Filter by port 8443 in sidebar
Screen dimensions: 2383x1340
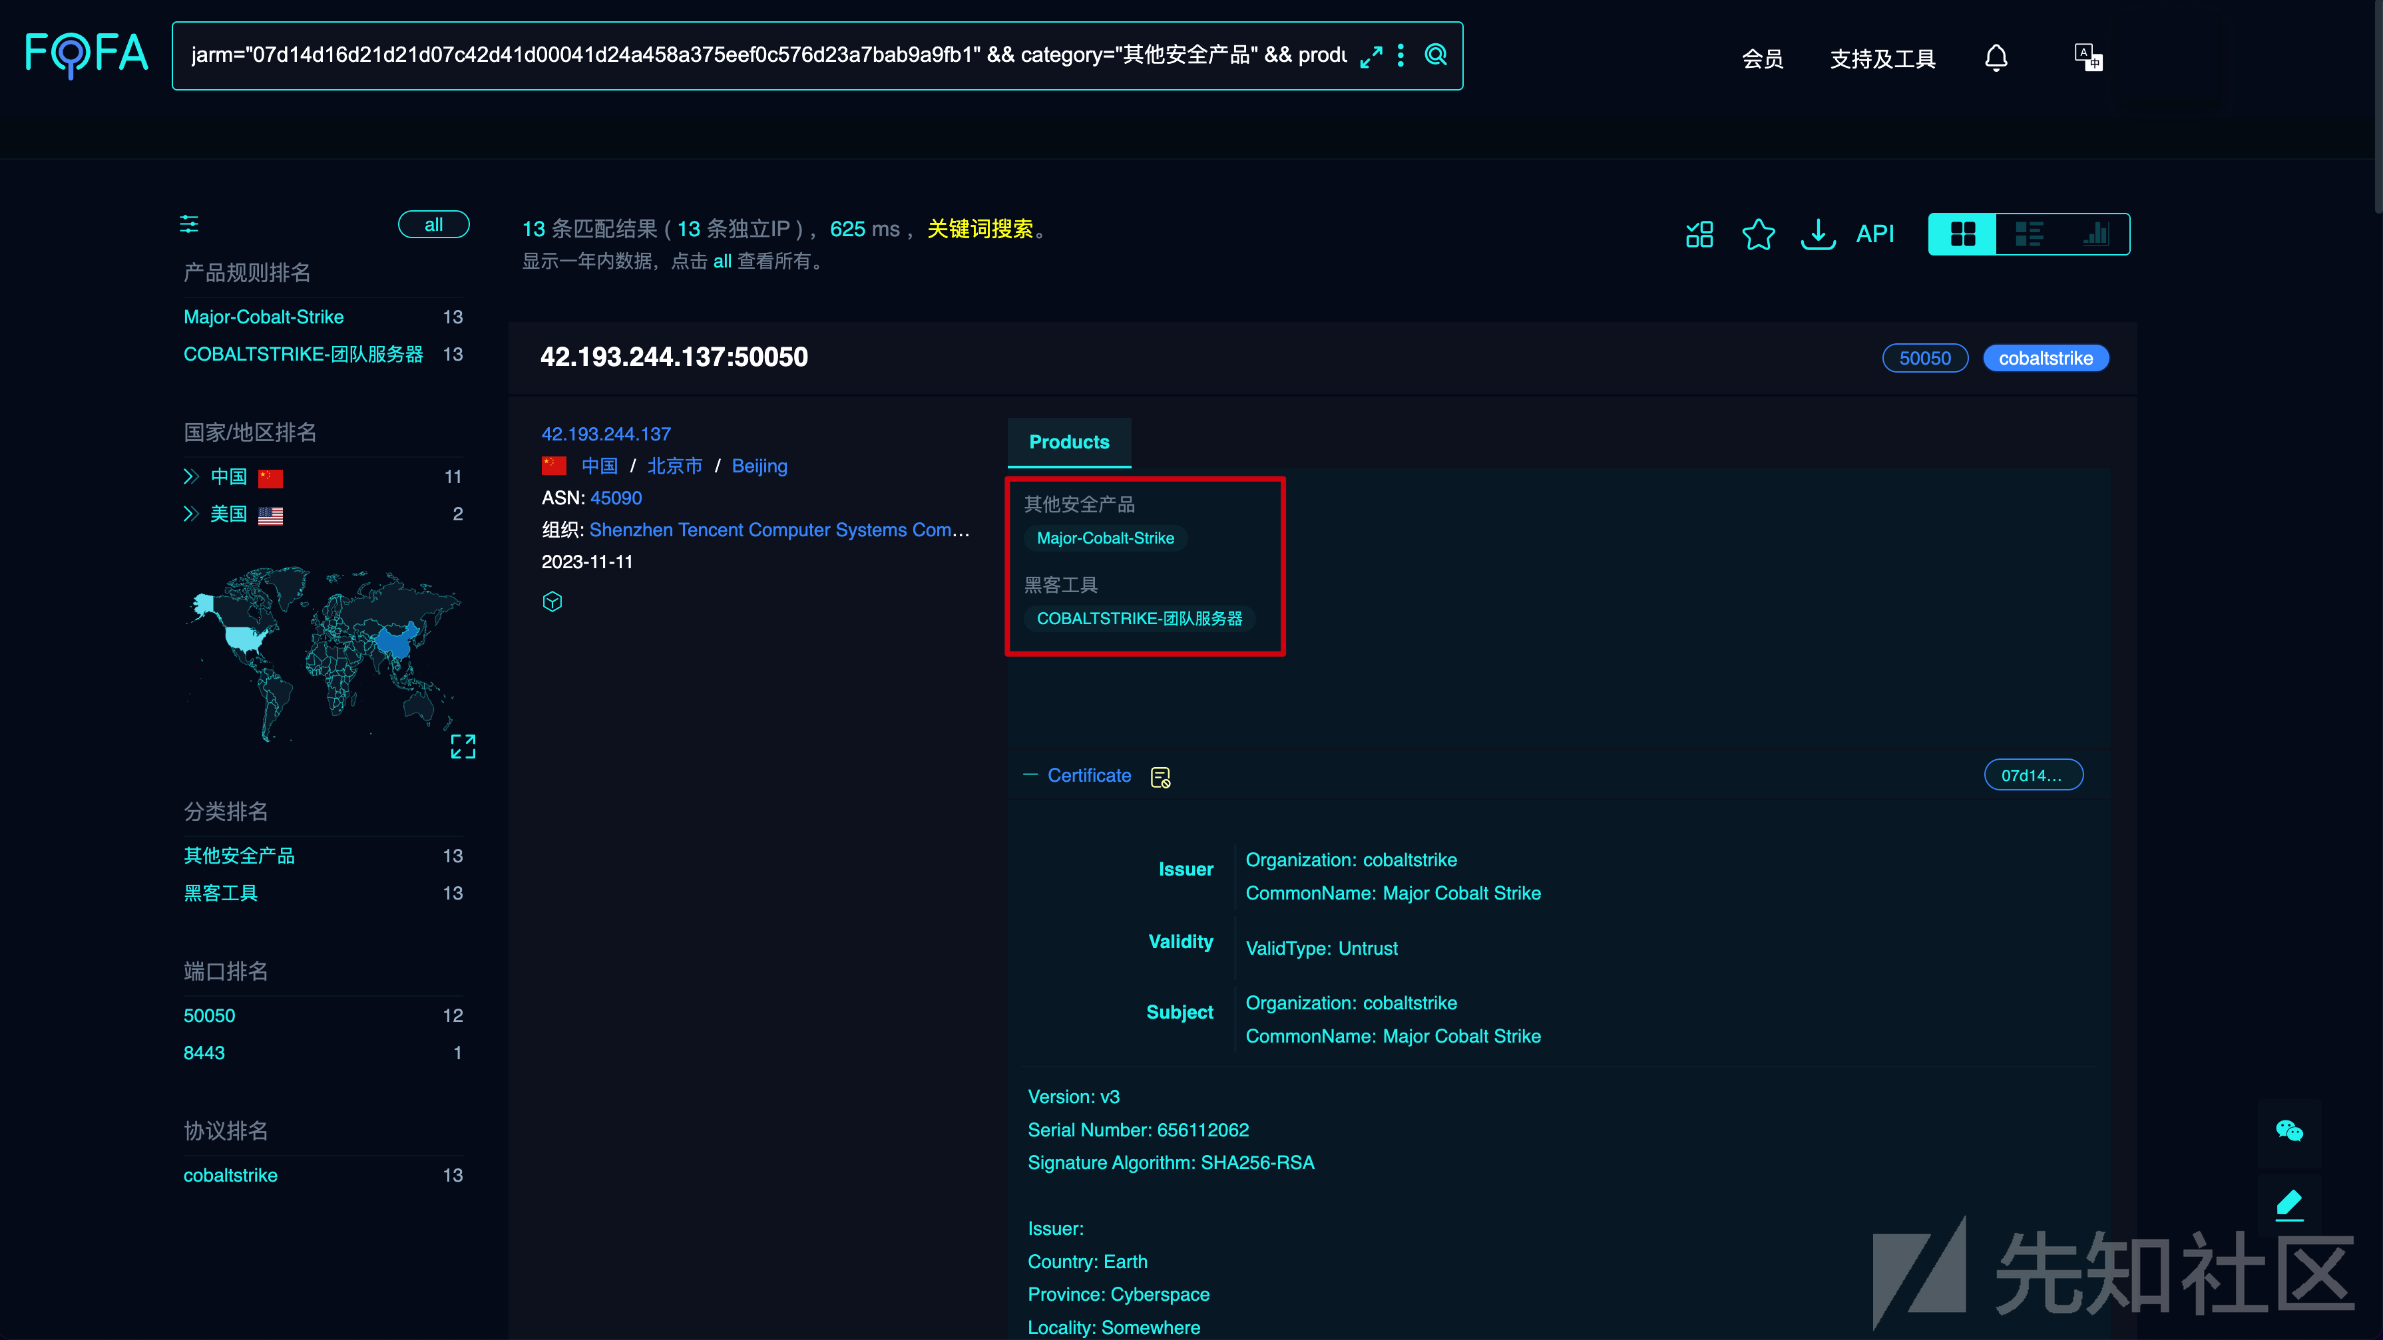click(x=204, y=1053)
